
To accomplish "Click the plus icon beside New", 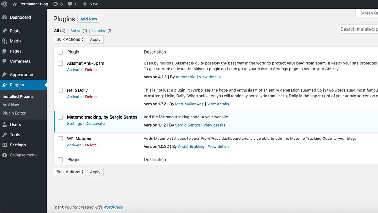I will tap(85, 4).
